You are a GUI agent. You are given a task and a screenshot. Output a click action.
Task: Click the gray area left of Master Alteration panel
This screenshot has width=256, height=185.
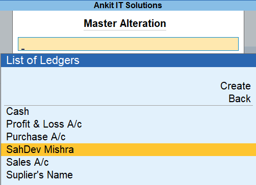pyautogui.click(x=6, y=32)
